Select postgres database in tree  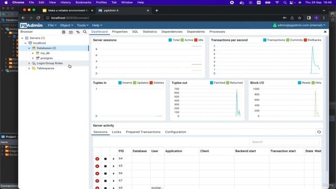[47, 58]
